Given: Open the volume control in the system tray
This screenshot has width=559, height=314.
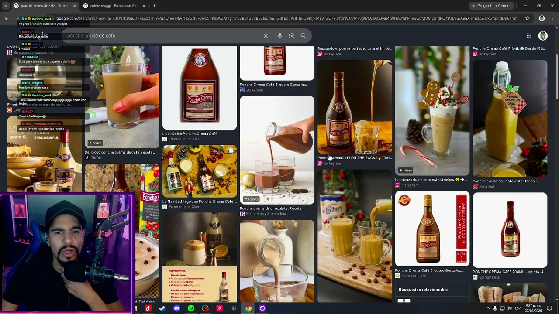Looking at the screenshot, I should (509, 308).
